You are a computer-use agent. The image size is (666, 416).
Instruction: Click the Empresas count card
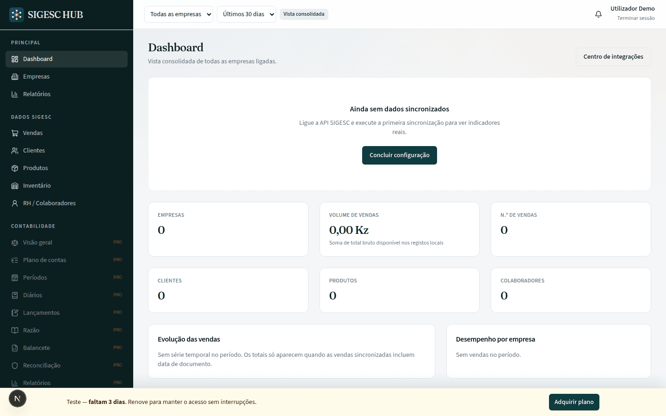(228, 229)
